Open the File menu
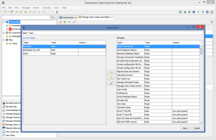The width and height of the screenshot is (216, 140). [x=4, y=8]
